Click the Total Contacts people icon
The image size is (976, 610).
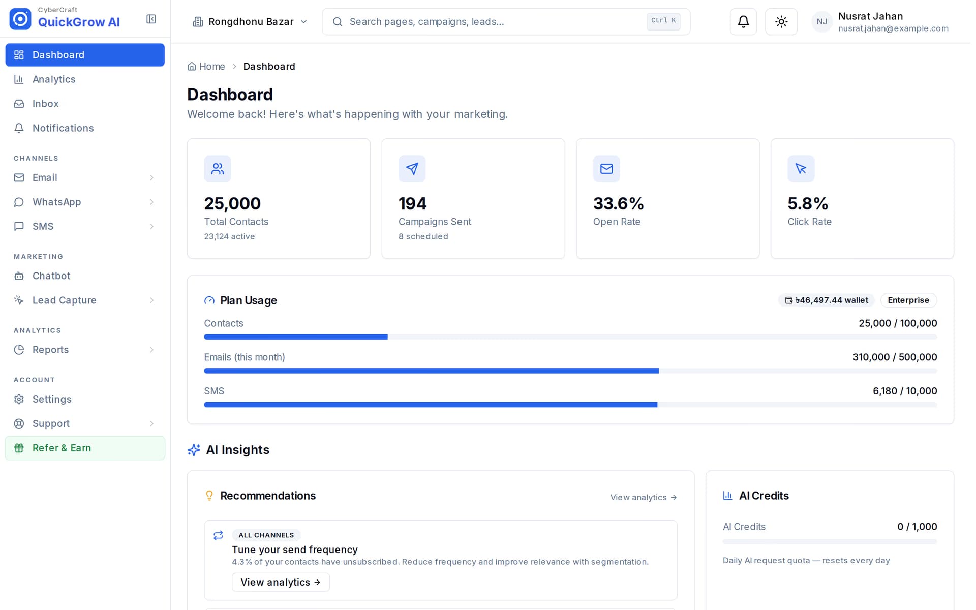pyautogui.click(x=218, y=169)
